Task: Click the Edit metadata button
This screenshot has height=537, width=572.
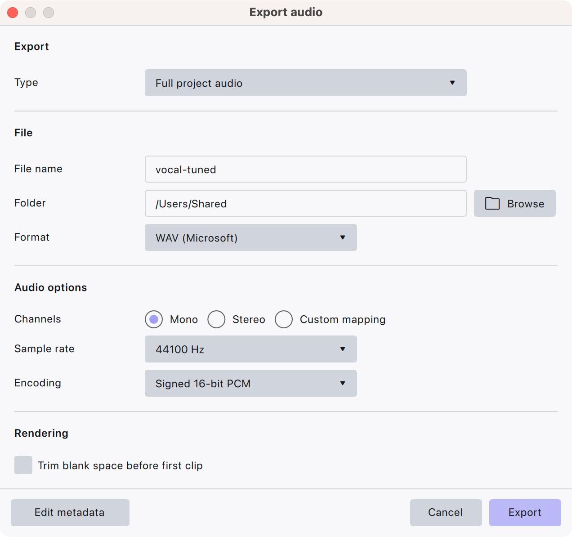Action: tap(70, 513)
